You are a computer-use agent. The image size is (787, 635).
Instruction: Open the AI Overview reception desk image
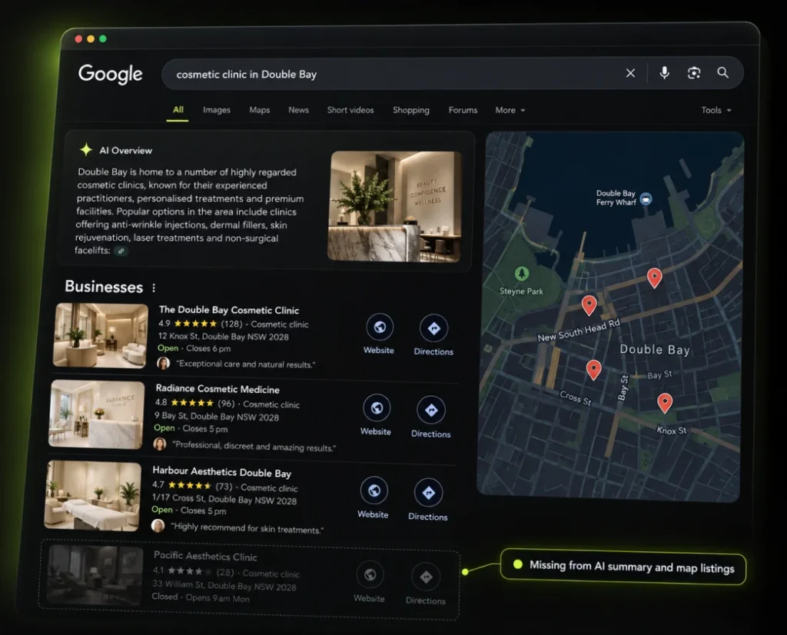(394, 206)
